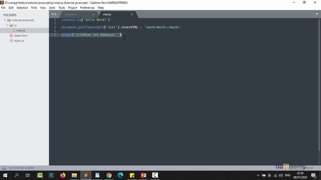Viewport: 321px width, 180px height.
Task: Open main.js in the sidebar
Action: coord(21,30)
